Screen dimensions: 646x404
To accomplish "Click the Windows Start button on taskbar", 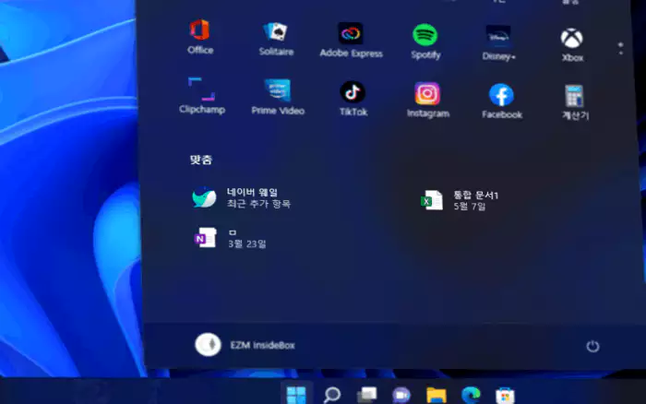I will (x=296, y=395).
